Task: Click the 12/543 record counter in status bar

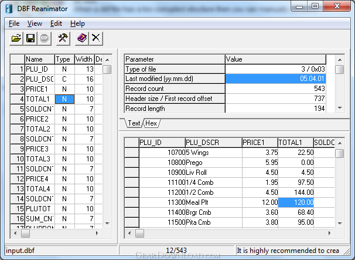Action: click(176, 251)
